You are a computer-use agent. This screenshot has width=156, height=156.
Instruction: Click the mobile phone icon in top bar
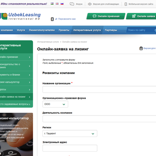(126, 4)
